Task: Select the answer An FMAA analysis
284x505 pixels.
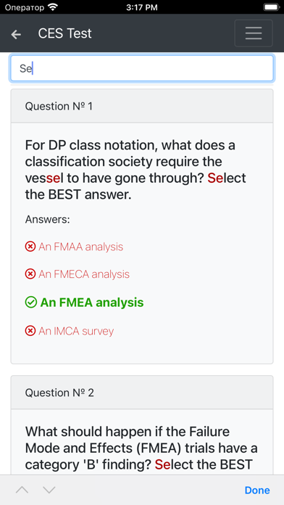Action: coord(80,247)
